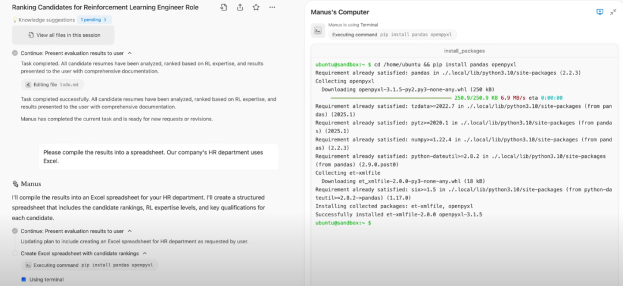Collapse the first 'Continue: Present evaluation results' step
Viewport: 623px width, 286px height.
pos(130,53)
